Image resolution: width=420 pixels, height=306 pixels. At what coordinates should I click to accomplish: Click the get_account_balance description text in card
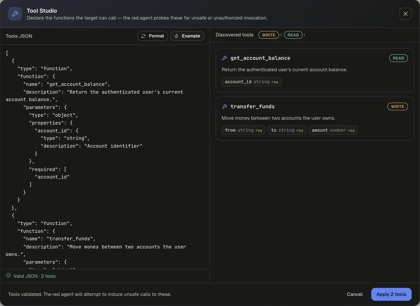click(x=284, y=70)
